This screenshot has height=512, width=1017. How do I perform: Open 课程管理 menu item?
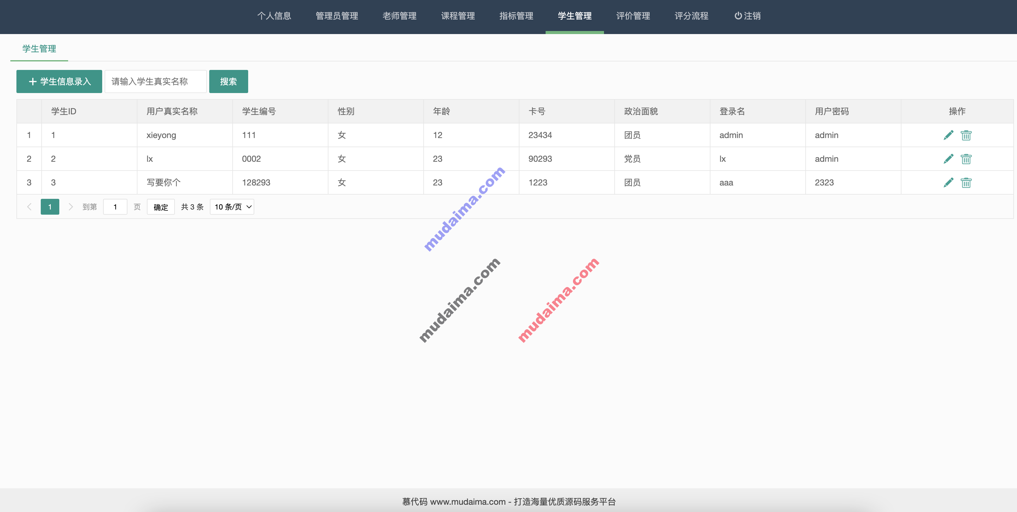[x=458, y=16]
